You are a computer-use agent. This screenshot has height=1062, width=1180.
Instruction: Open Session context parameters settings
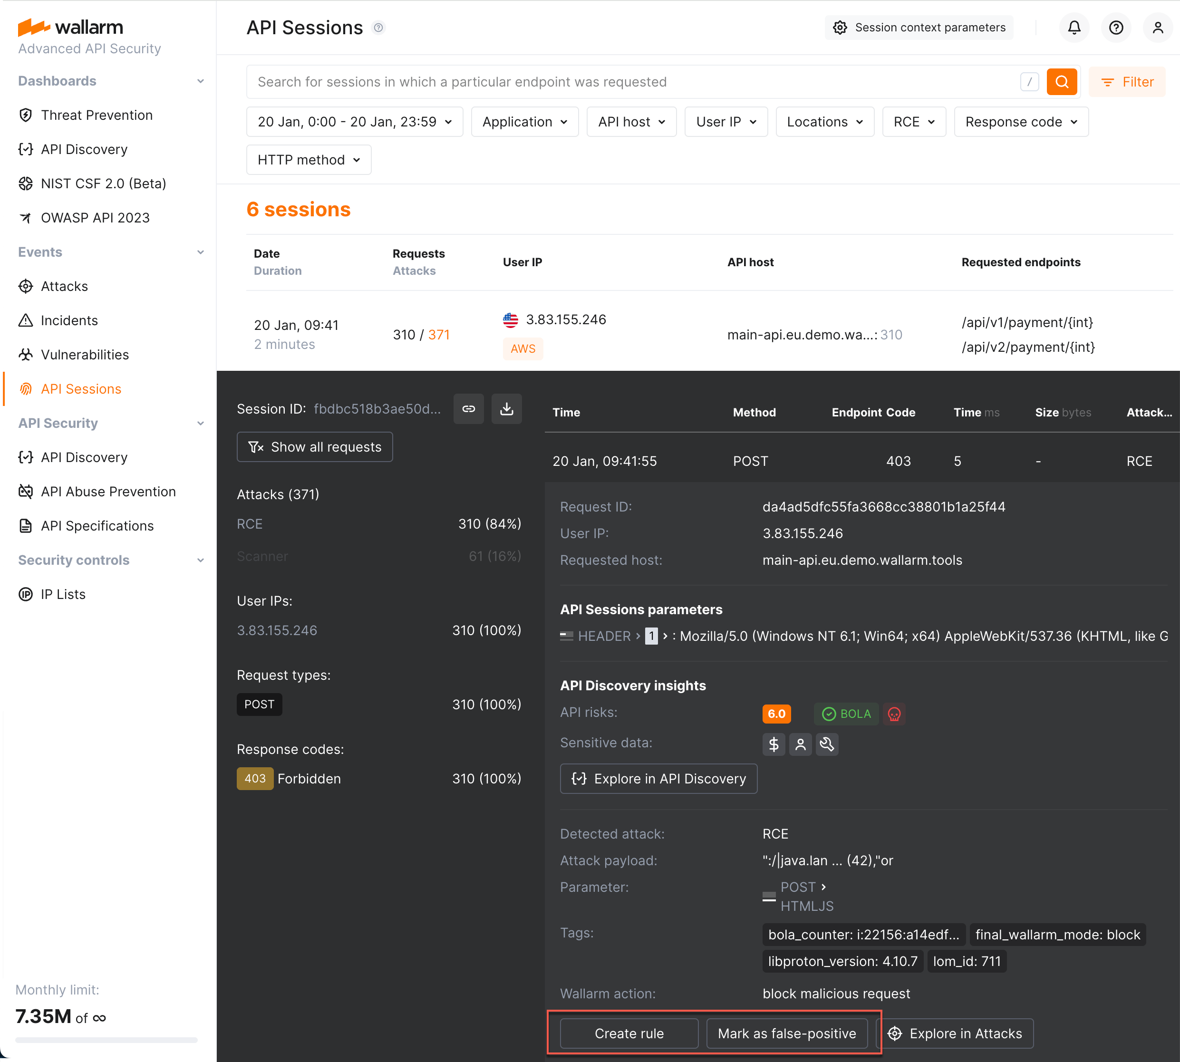click(919, 28)
